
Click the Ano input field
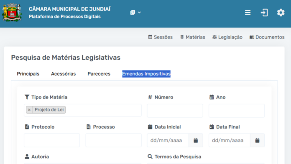coord(237,111)
